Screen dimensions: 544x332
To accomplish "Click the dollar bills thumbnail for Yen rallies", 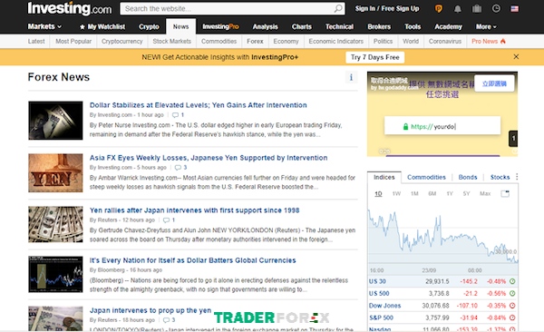I will click(55, 224).
